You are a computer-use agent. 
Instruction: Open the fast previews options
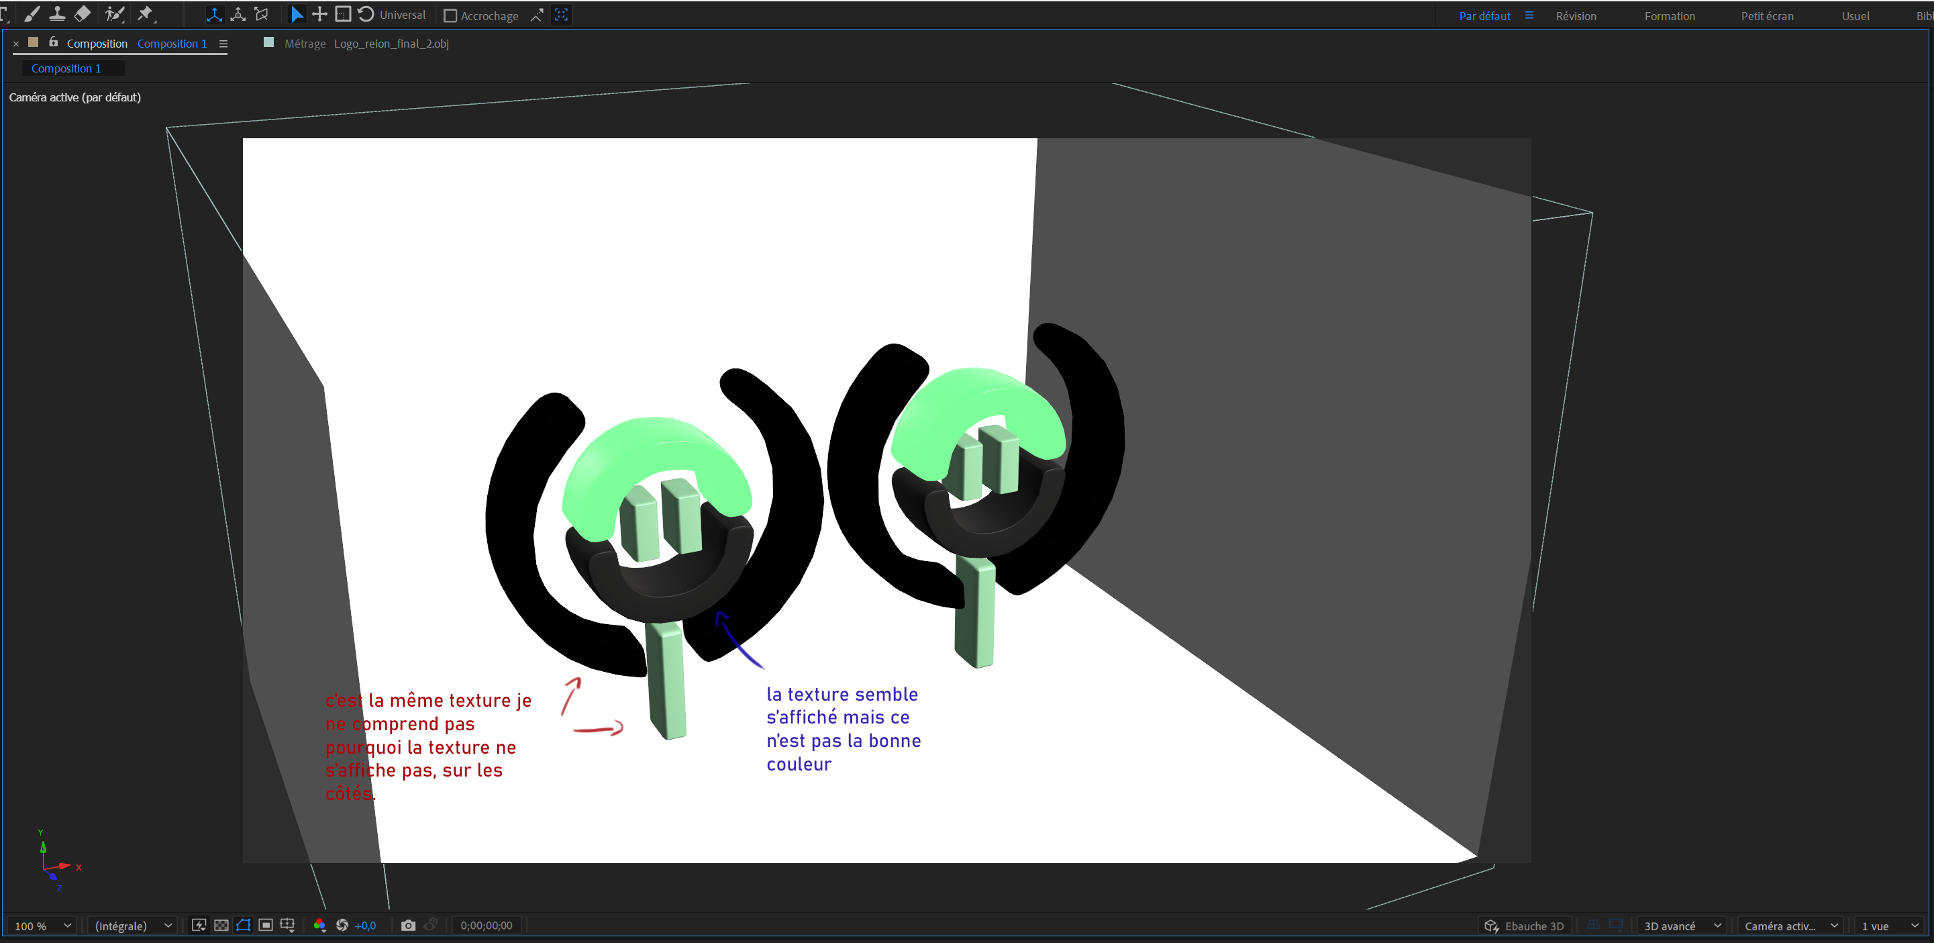point(199,925)
